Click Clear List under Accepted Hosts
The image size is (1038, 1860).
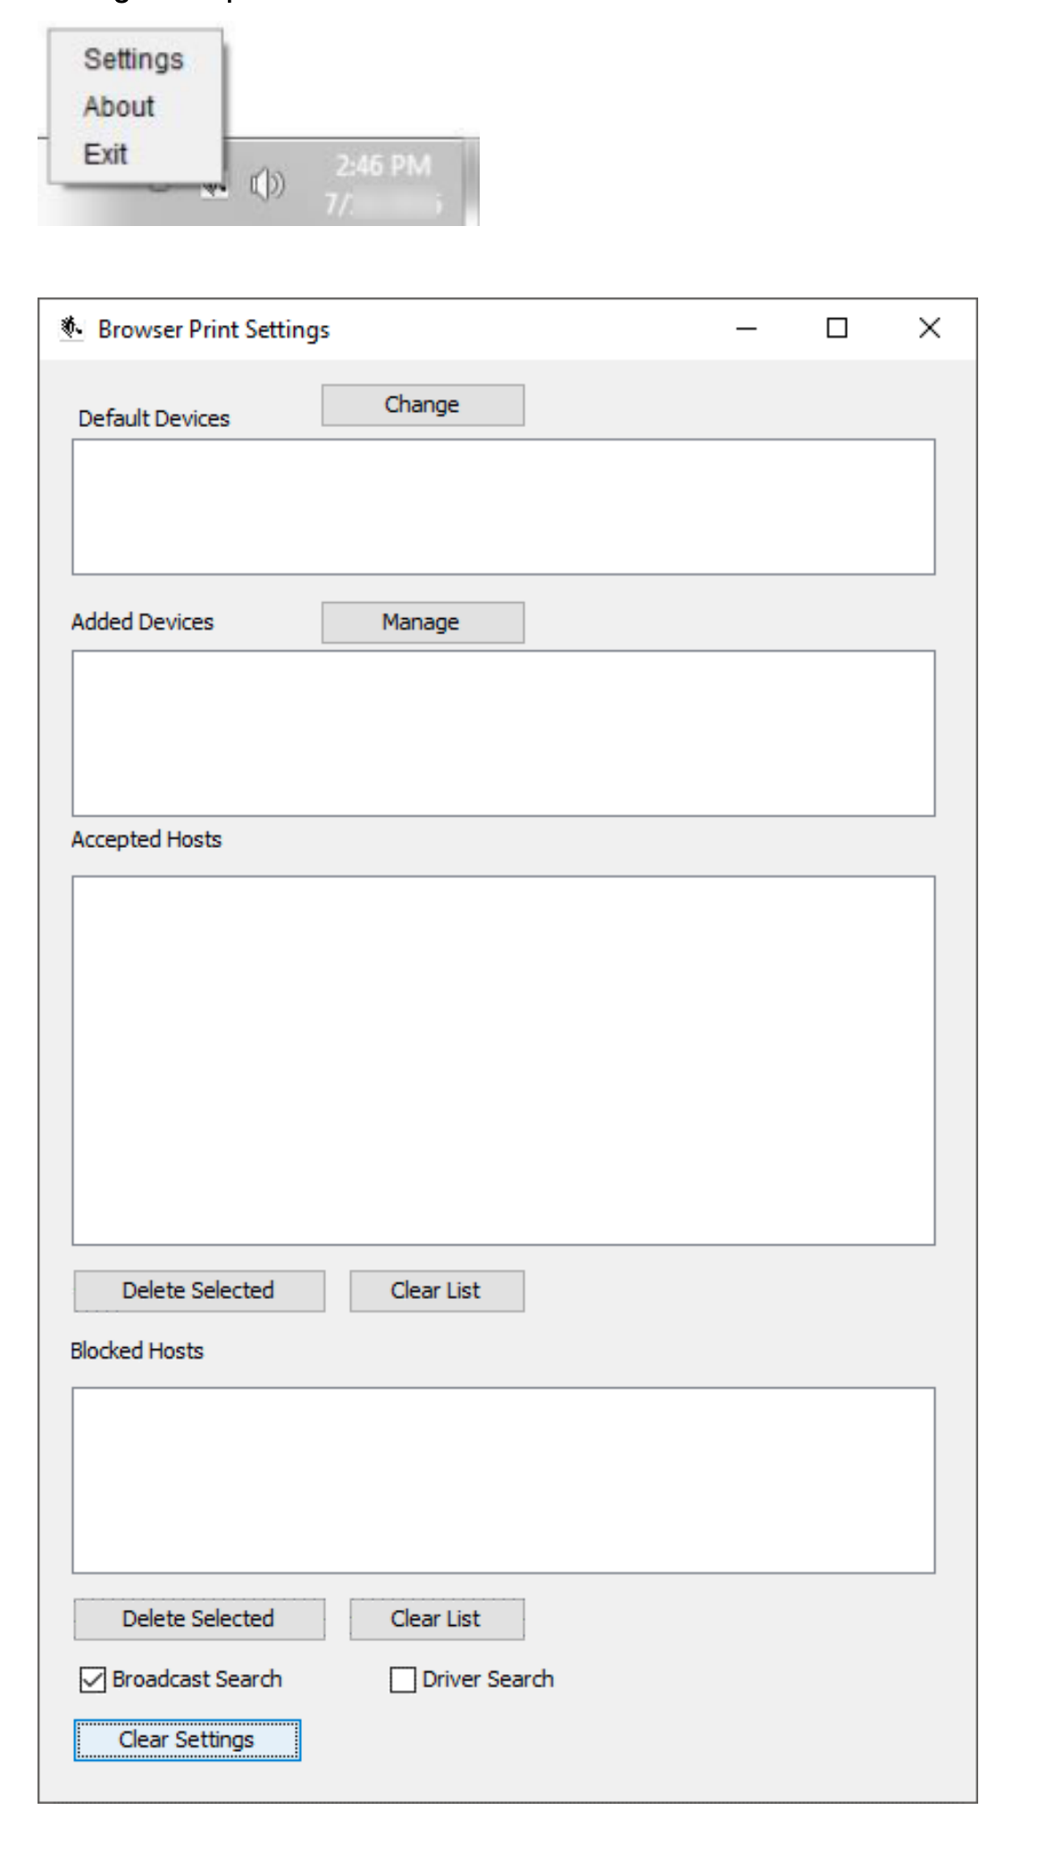pyautogui.click(x=436, y=1291)
